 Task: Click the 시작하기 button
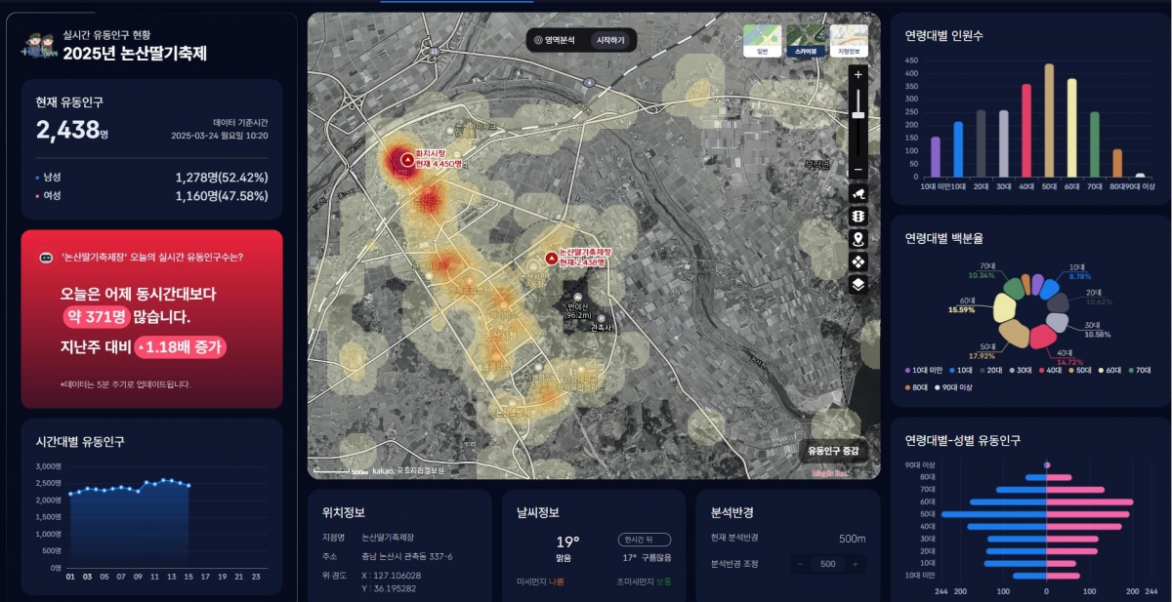tap(610, 40)
